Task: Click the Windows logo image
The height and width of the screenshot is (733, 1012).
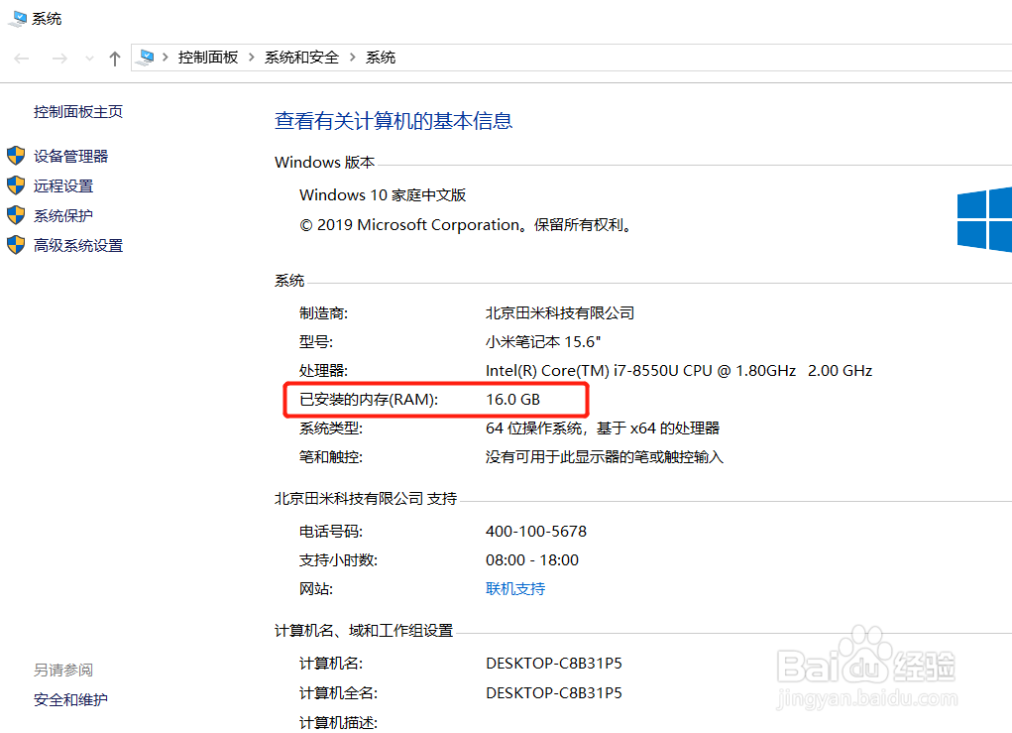Action: click(984, 218)
